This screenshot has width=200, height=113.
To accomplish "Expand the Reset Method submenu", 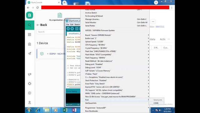I will [115, 61].
